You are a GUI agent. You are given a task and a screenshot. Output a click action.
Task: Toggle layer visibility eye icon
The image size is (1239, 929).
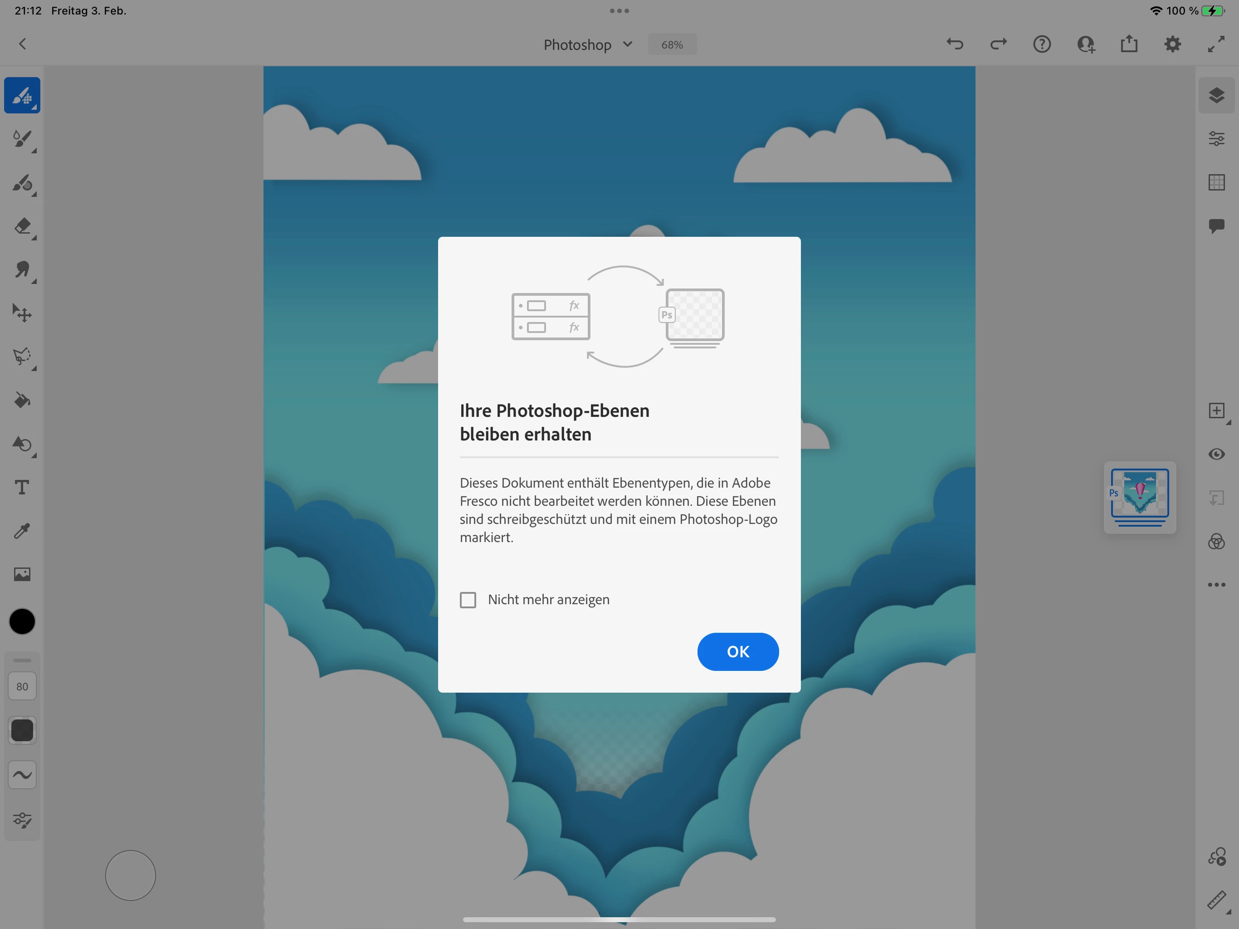[x=1216, y=454]
